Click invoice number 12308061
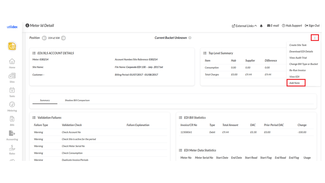 [x=186, y=132]
